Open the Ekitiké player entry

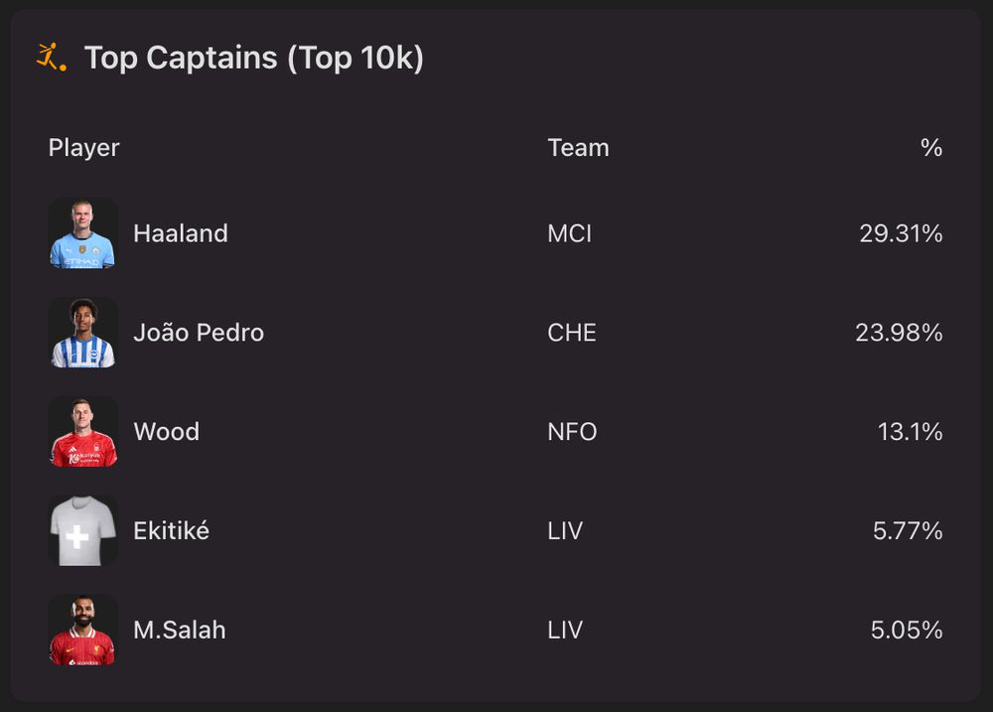coord(171,531)
